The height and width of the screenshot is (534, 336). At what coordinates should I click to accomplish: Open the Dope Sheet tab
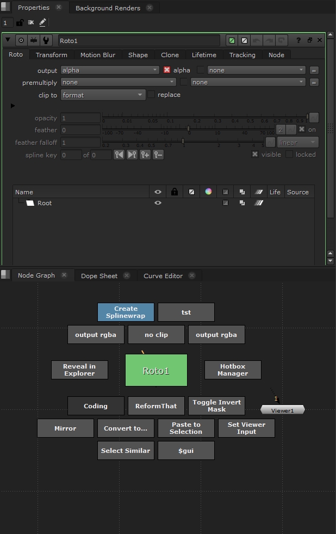[99, 275]
